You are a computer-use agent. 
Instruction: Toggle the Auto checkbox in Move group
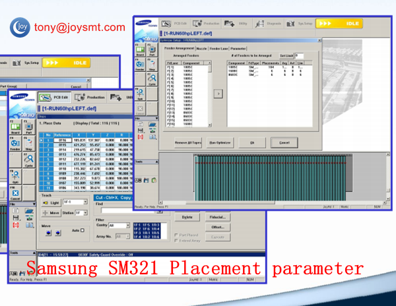pyautogui.click(x=82, y=230)
